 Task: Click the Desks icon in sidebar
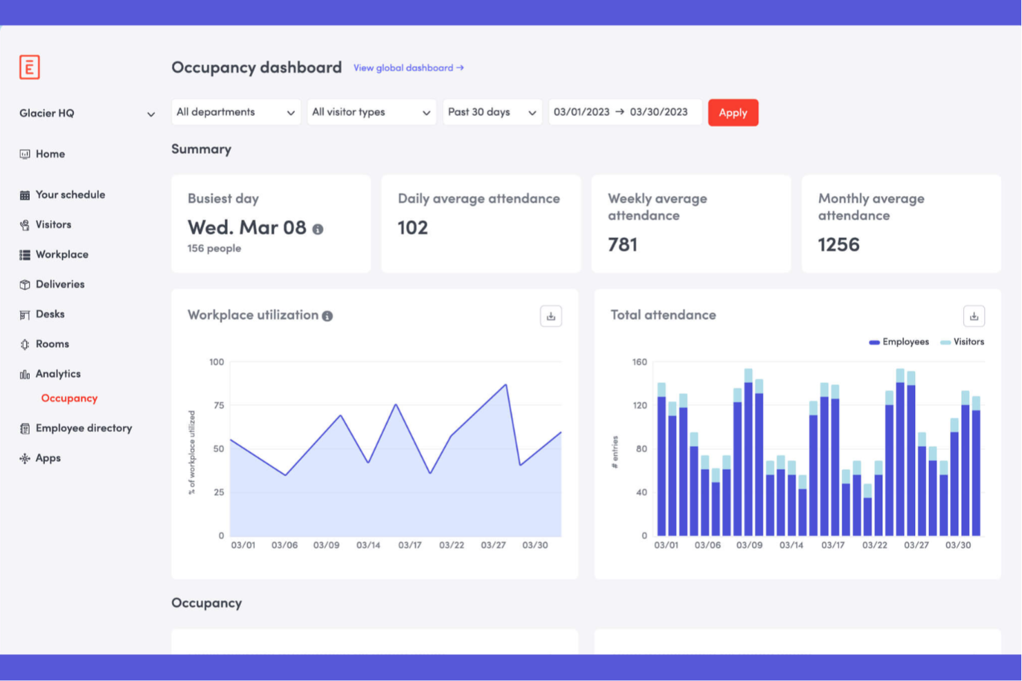click(25, 315)
